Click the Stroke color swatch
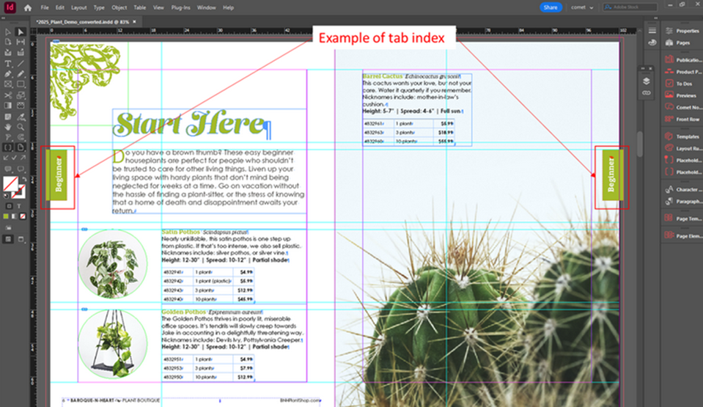 [20, 193]
